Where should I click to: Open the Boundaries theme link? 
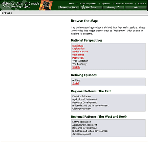(x=78, y=55)
